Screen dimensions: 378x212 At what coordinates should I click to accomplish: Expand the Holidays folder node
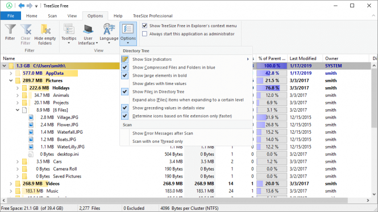18,88
